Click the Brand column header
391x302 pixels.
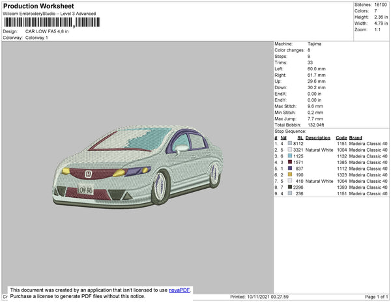[355, 138]
